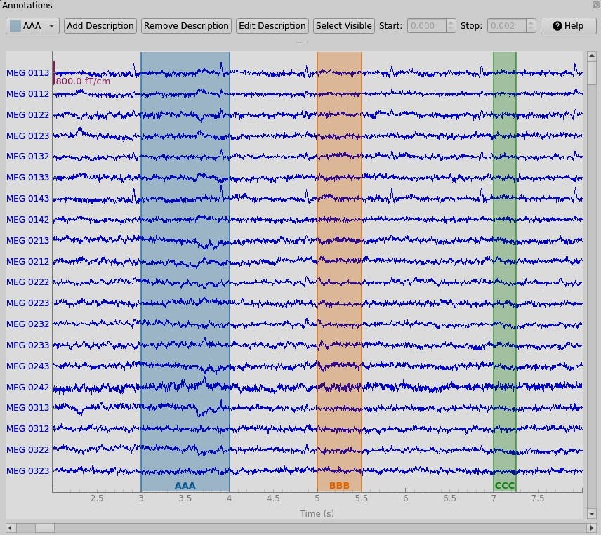
Task: Select the blue AAA annotation region
Action: click(185, 270)
